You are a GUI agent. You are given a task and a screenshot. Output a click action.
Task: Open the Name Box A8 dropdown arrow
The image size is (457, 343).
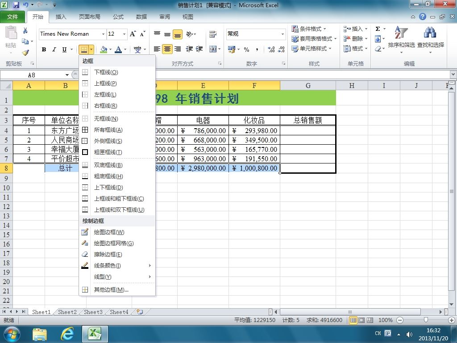pyautogui.click(x=67, y=75)
